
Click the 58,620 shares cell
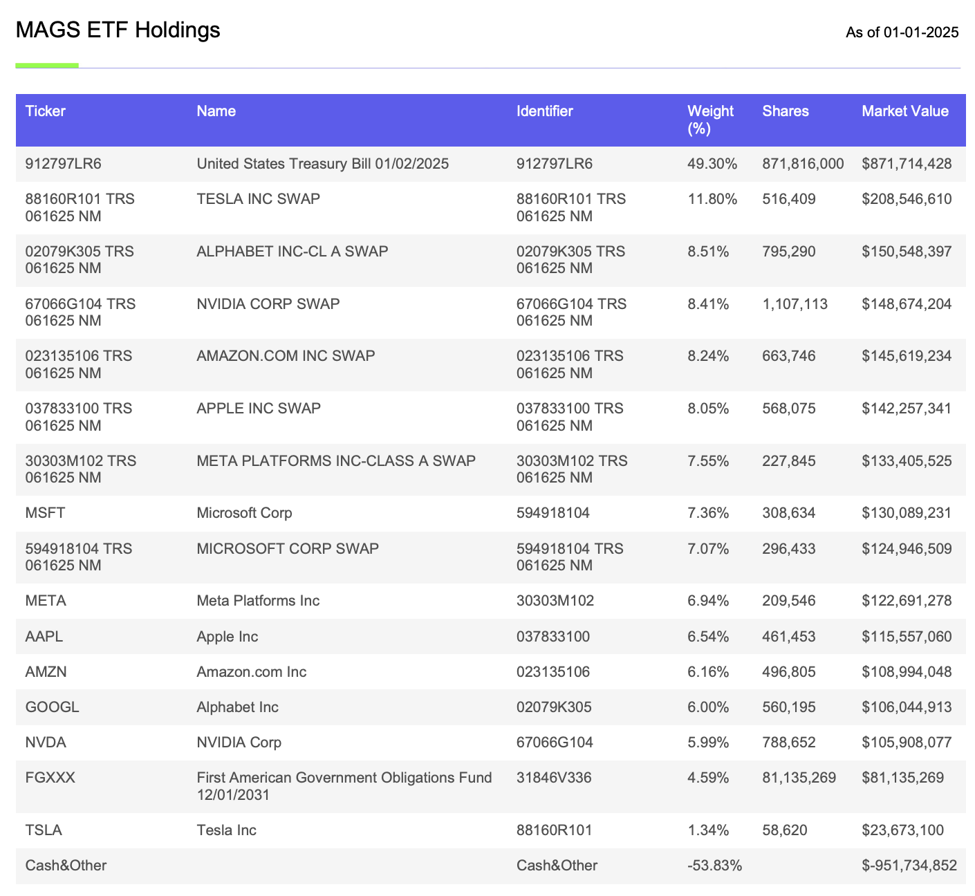(x=785, y=830)
